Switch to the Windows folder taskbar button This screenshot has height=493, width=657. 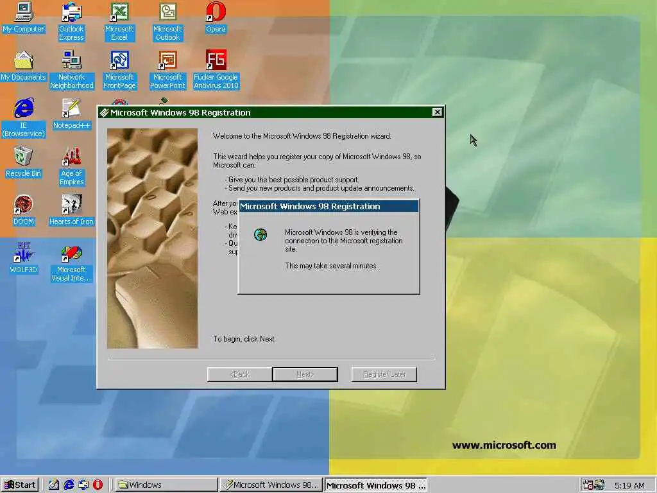click(166, 485)
